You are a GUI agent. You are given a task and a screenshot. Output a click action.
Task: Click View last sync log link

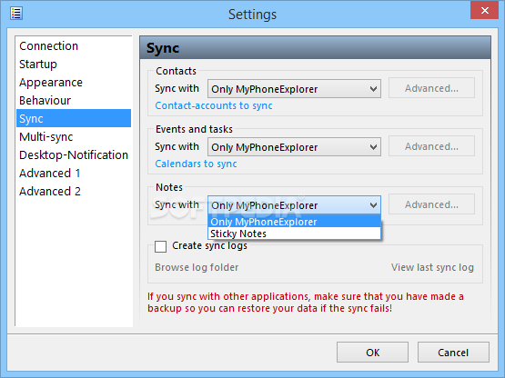click(x=432, y=267)
